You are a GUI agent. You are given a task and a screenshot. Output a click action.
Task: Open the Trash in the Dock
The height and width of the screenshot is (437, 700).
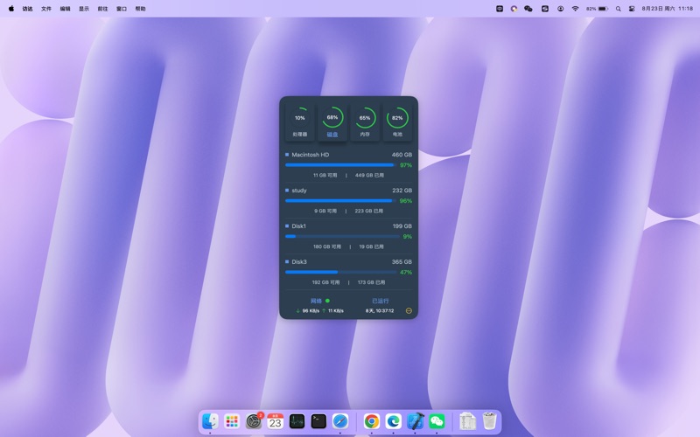[489, 421]
